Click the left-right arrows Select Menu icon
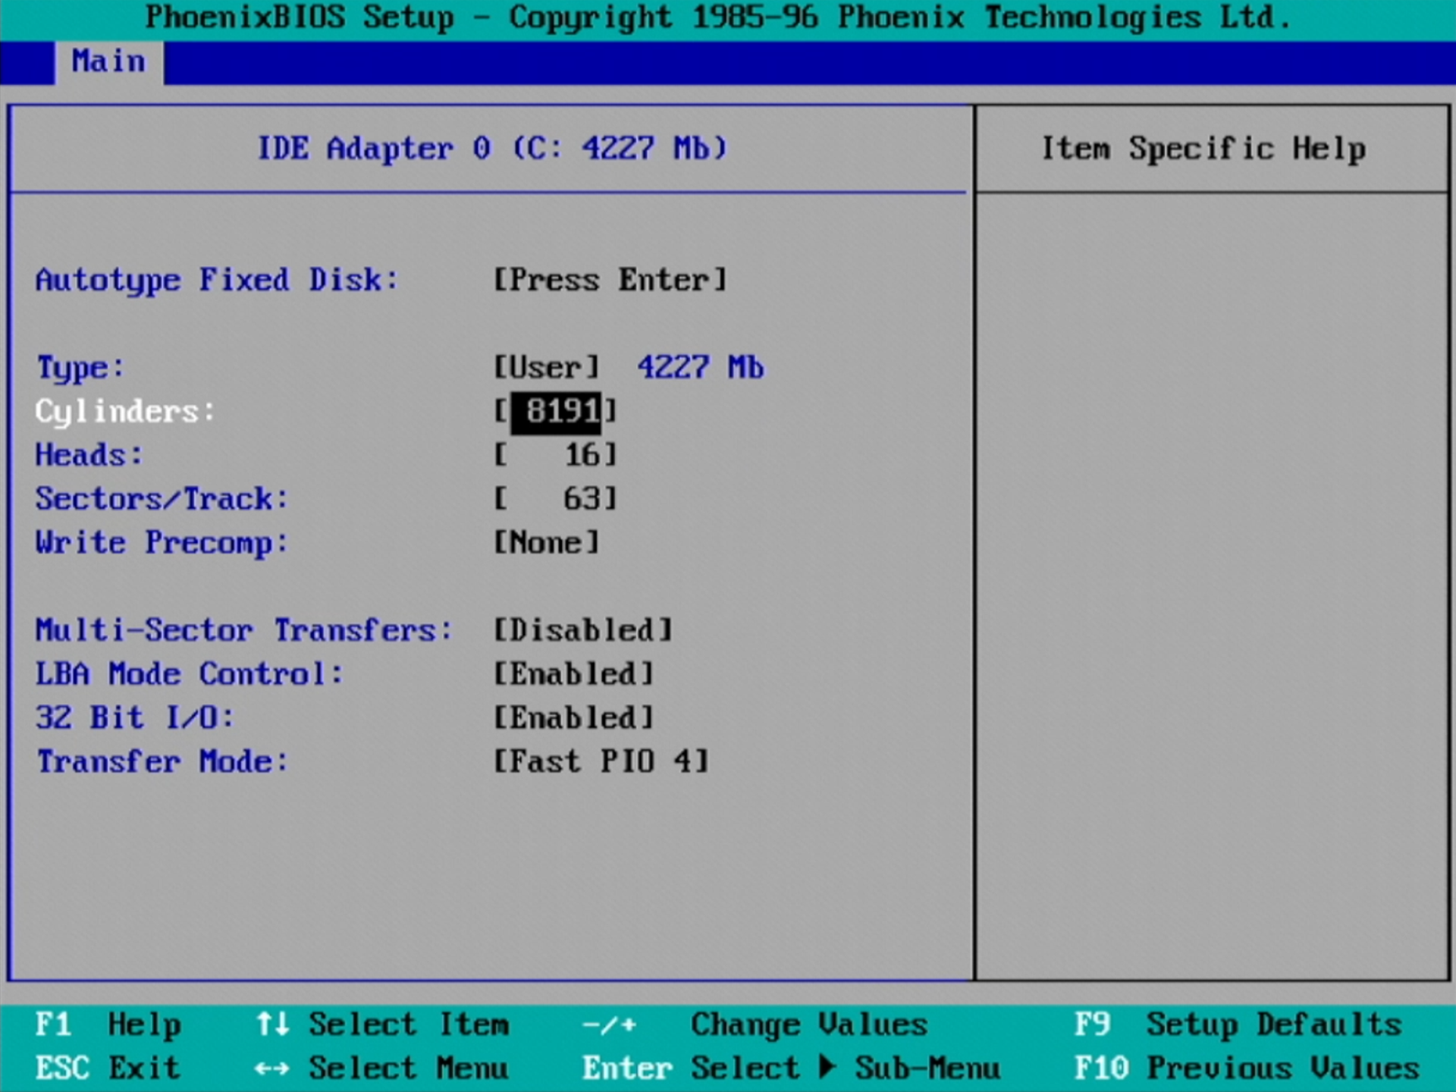The width and height of the screenshot is (1456, 1092). tap(272, 1069)
